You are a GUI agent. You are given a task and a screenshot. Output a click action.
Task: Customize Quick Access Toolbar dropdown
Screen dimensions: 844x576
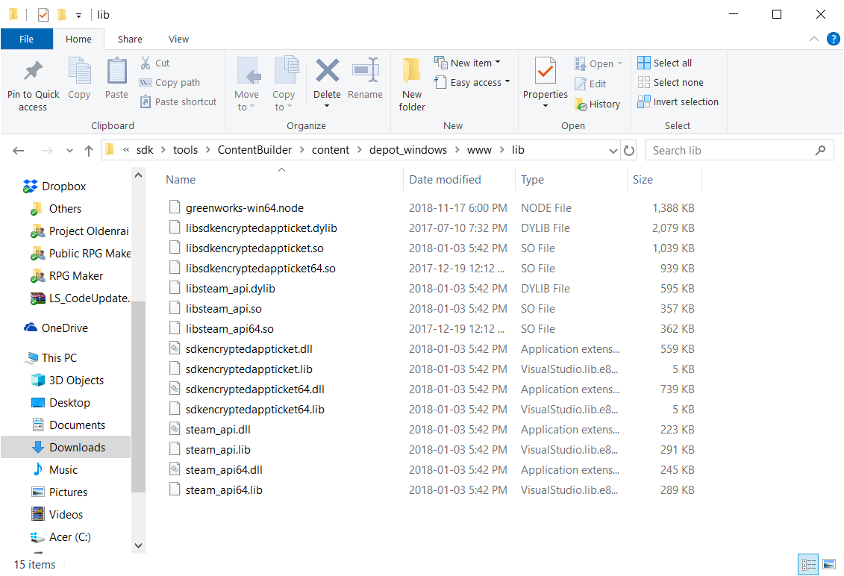coord(78,16)
